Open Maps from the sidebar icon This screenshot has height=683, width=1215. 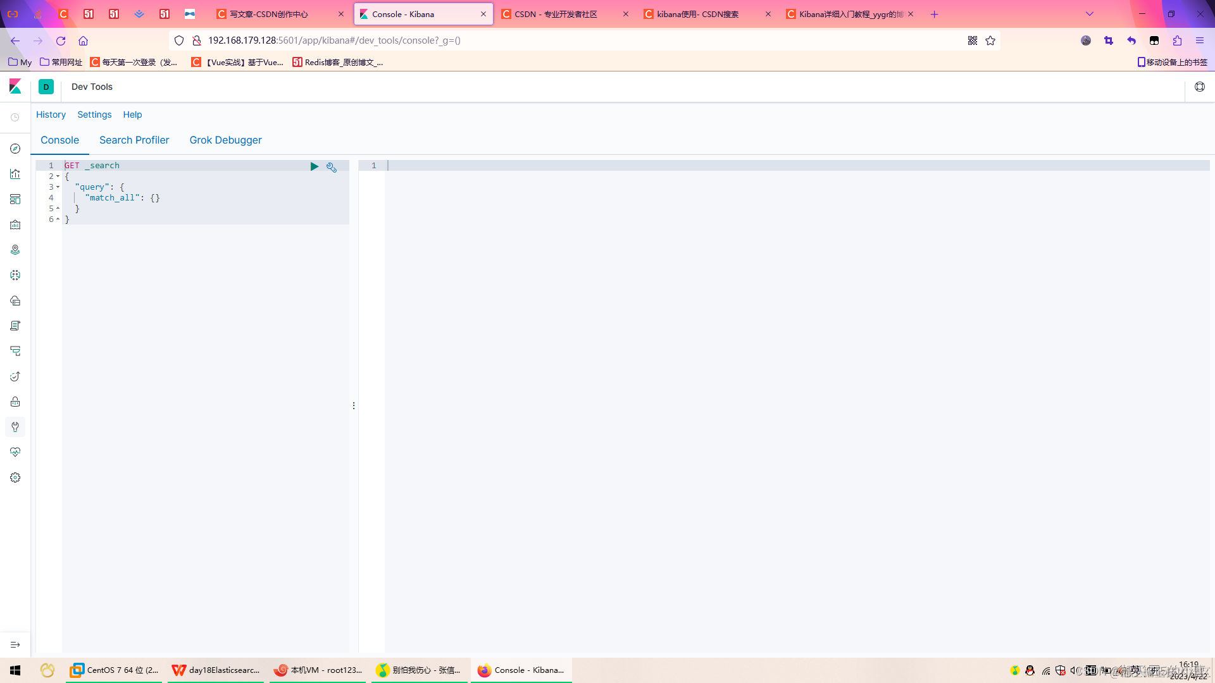(15, 250)
